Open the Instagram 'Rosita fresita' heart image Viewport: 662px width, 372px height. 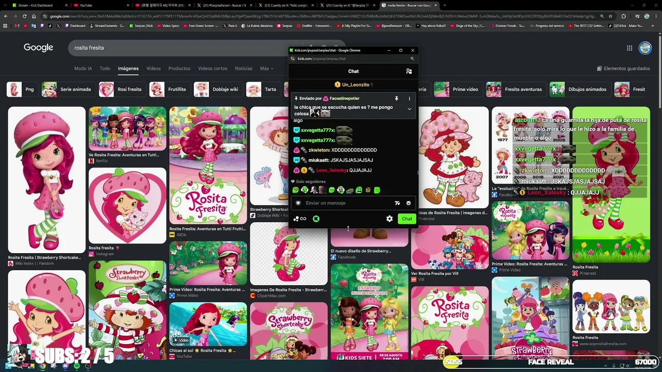tap(127, 205)
